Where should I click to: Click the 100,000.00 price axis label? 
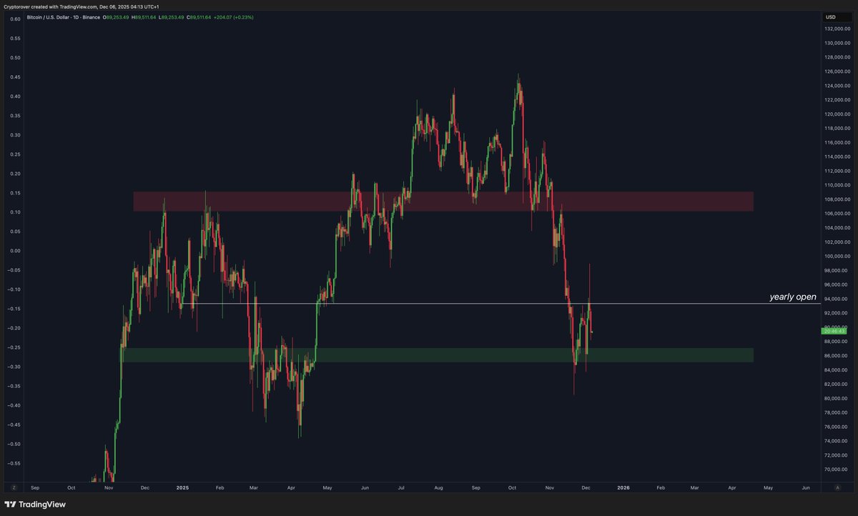click(x=837, y=256)
